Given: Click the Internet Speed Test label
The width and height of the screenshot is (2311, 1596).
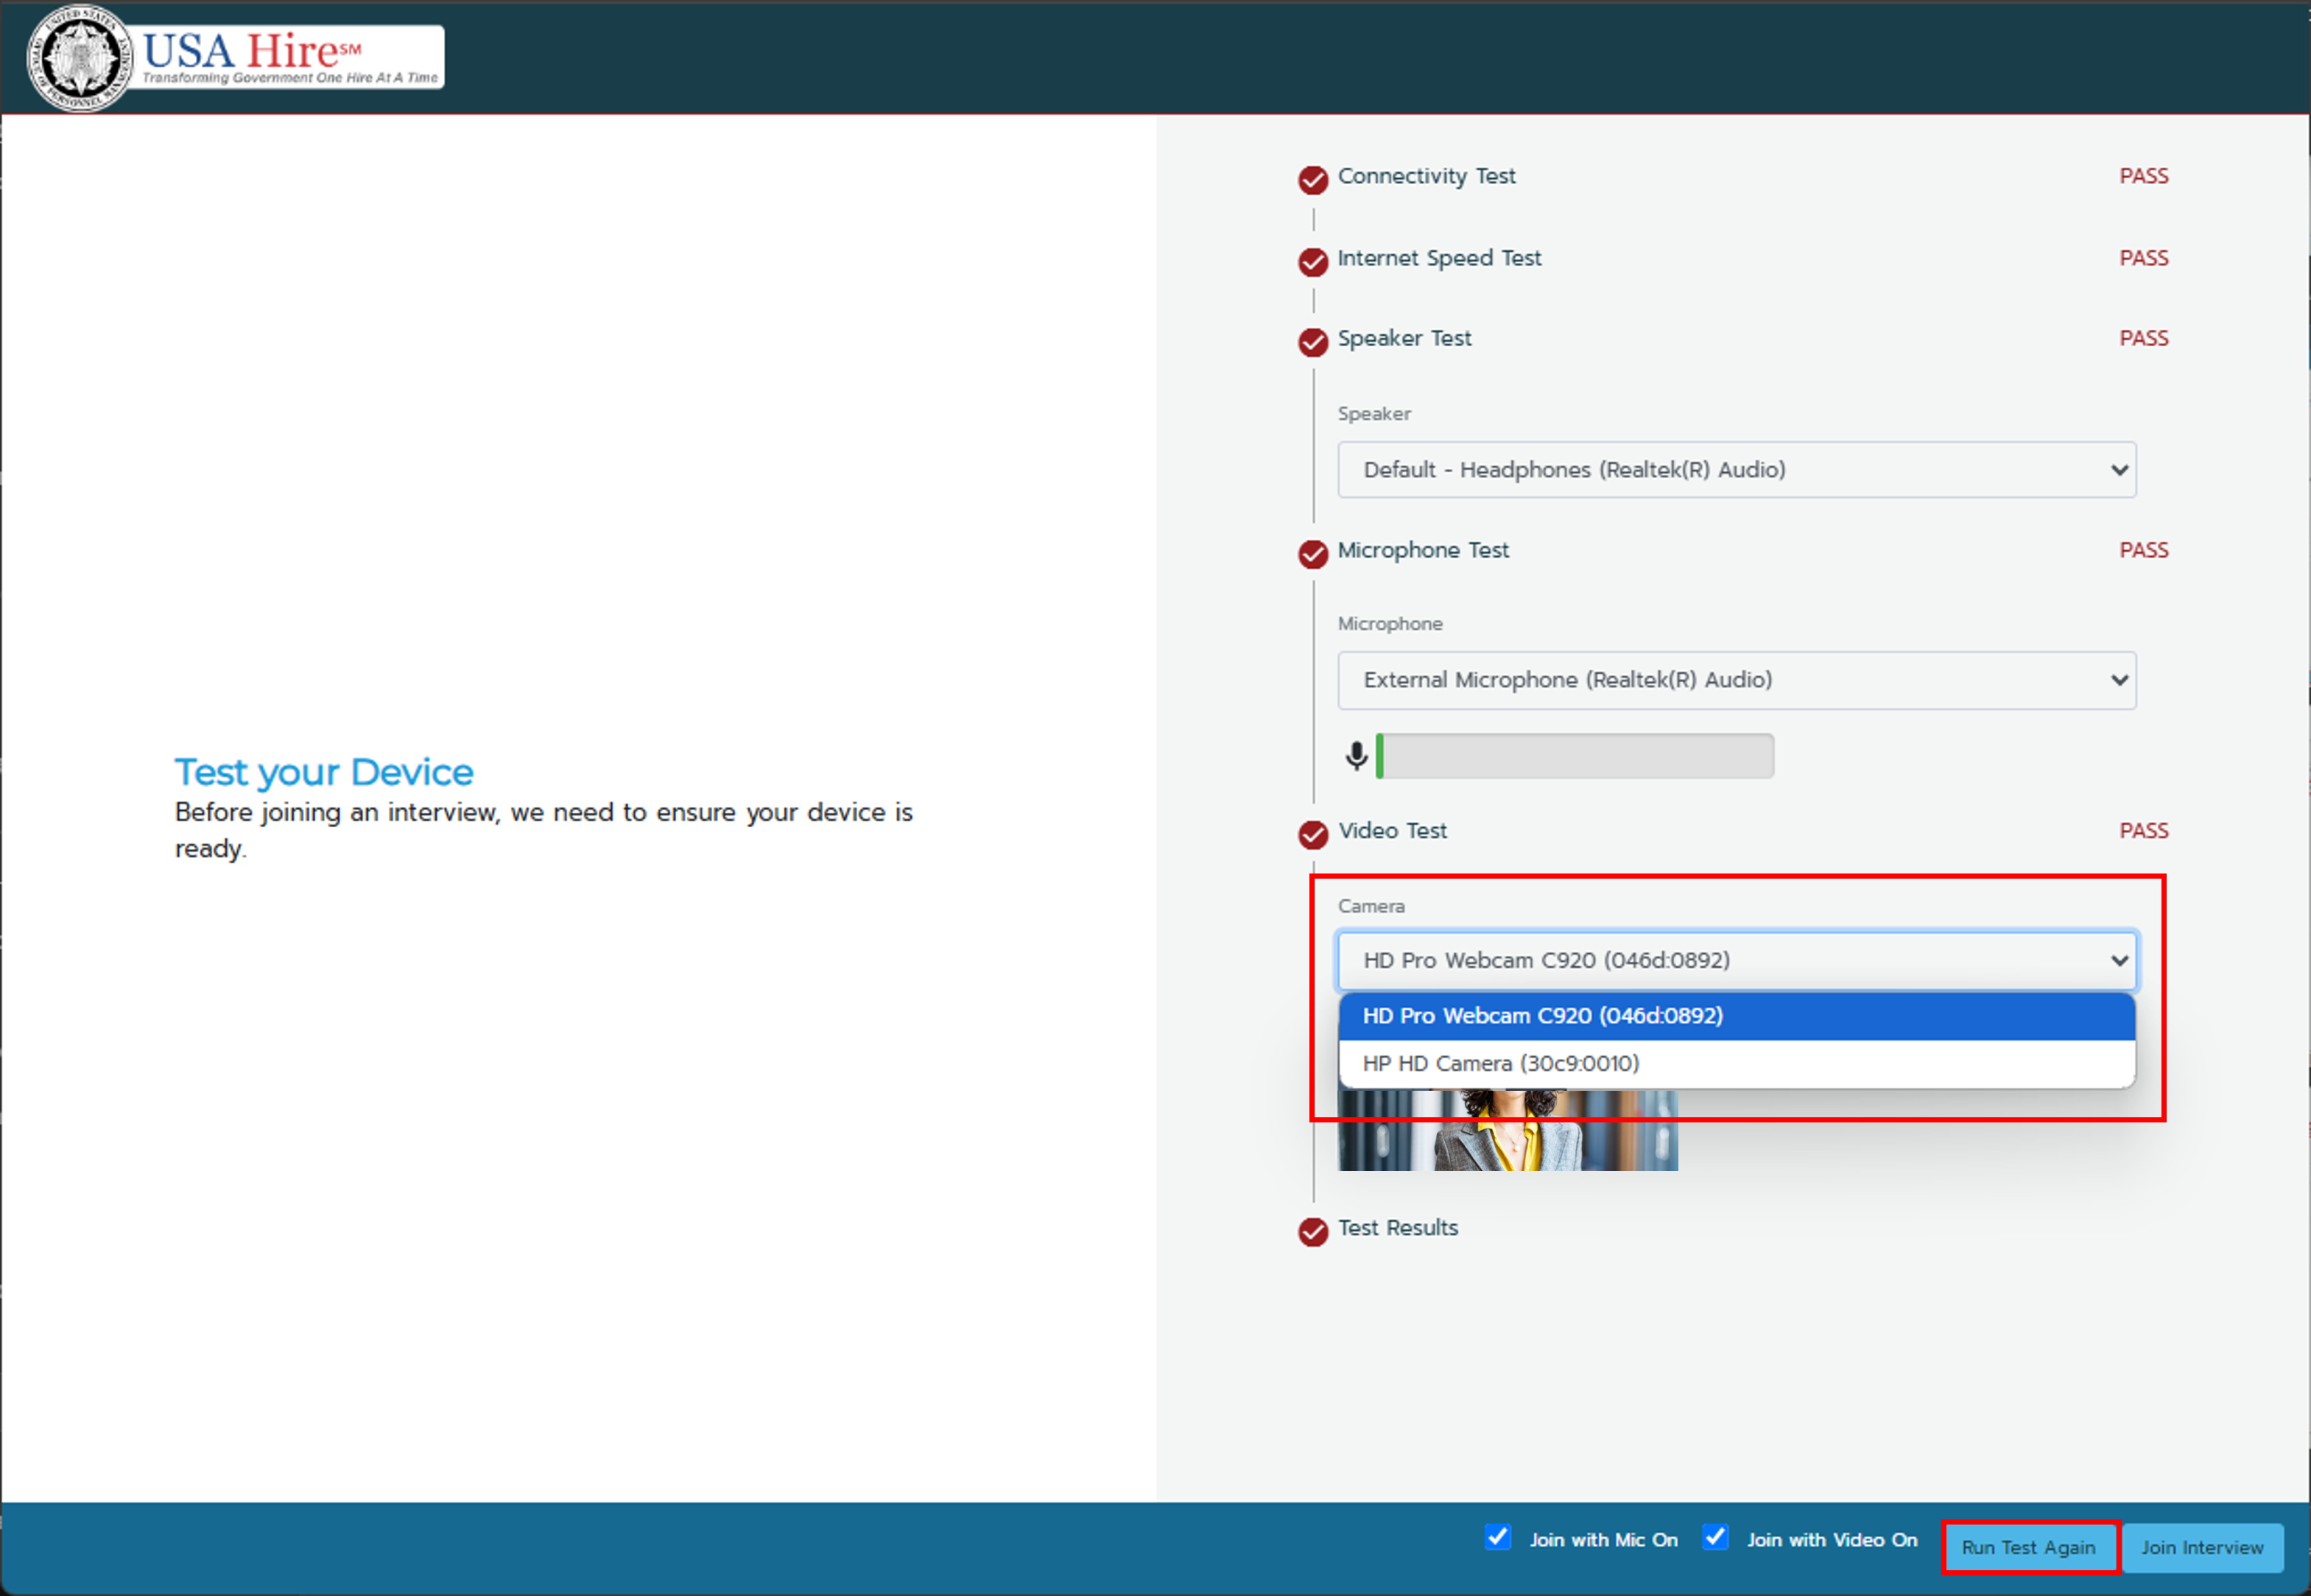Looking at the screenshot, I should pos(1440,258).
